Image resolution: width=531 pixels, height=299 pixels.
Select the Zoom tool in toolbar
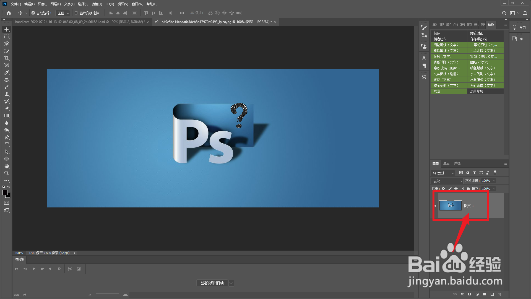(x=7, y=173)
